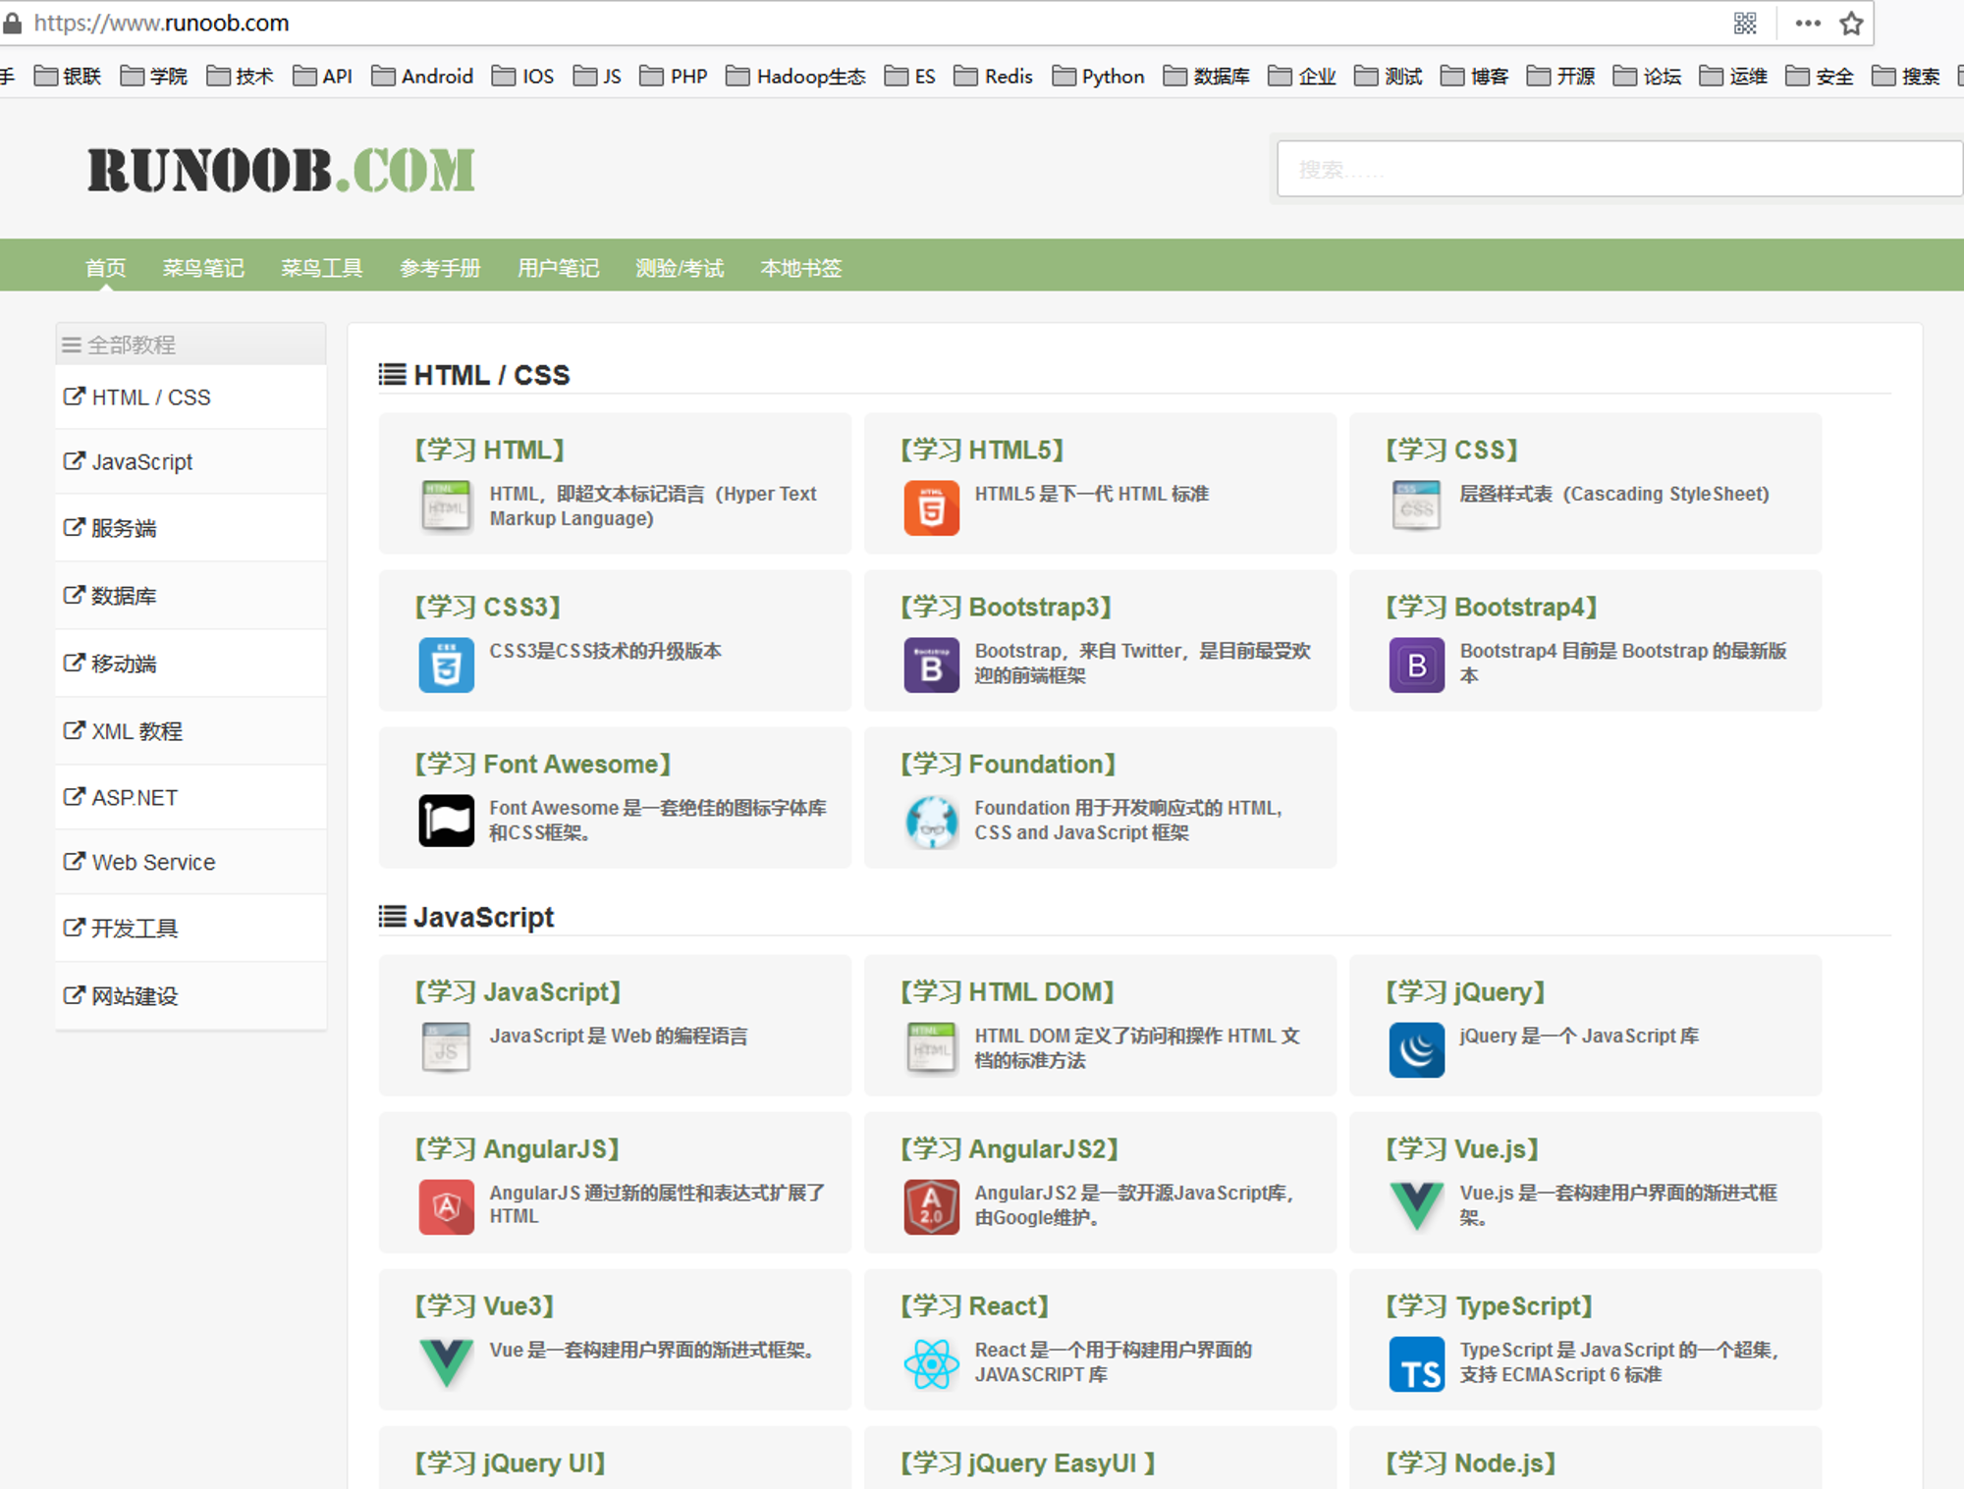Open 参考手册 in the nav bar
The height and width of the screenshot is (1489, 1964).
440,268
